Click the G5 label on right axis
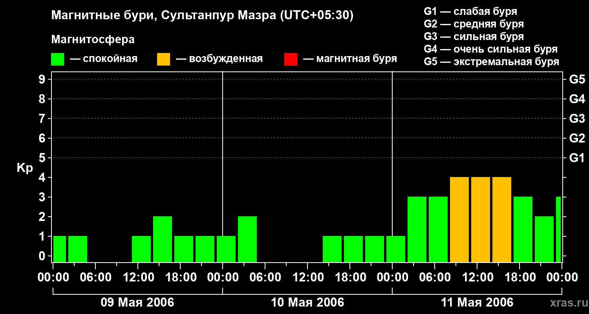This screenshot has width=589, height=314. pyautogui.click(x=577, y=80)
